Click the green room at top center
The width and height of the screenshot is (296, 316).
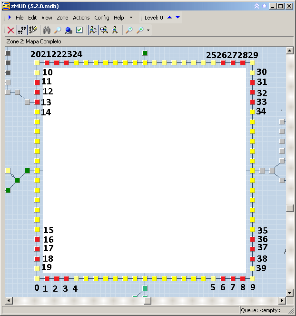click(x=145, y=53)
